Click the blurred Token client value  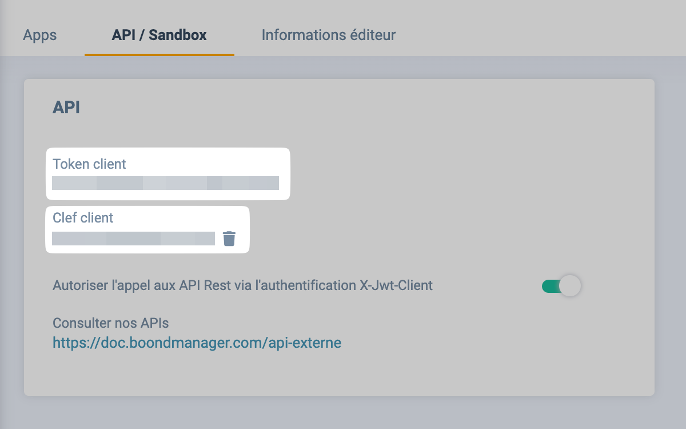point(165,183)
